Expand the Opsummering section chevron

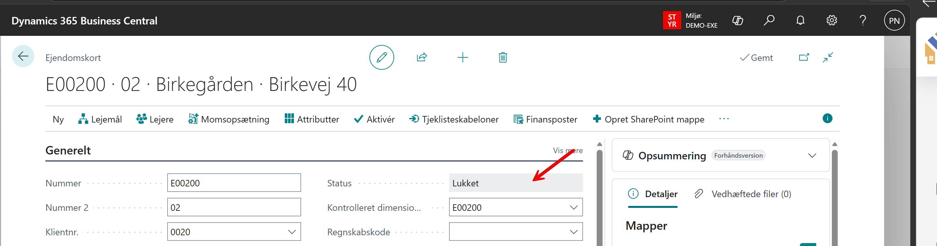click(812, 156)
